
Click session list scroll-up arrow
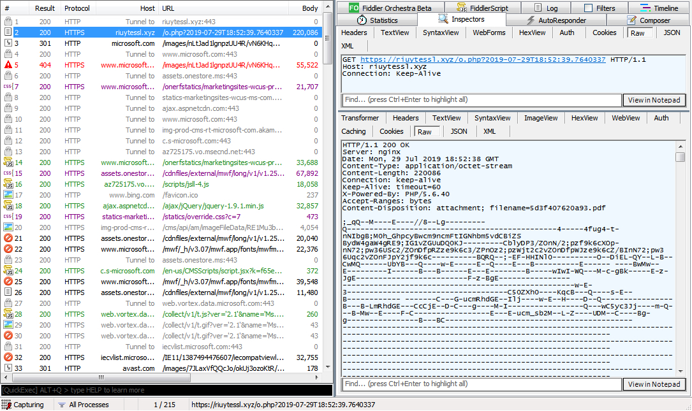(x=327, y=6)
